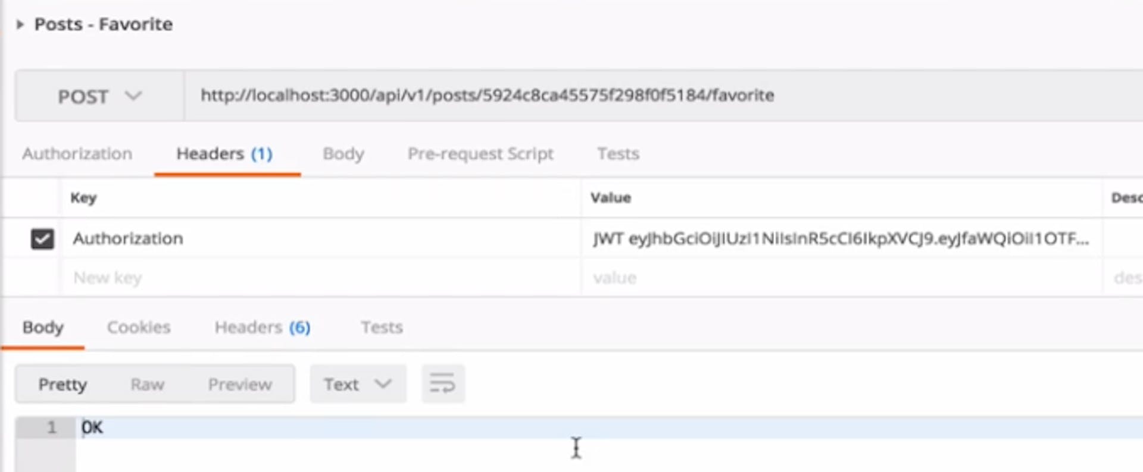This screenshot has width=1143, height=472.
Task: Click the empty value placeholder field
Action: pyautogui.click(x=841, y=278)
